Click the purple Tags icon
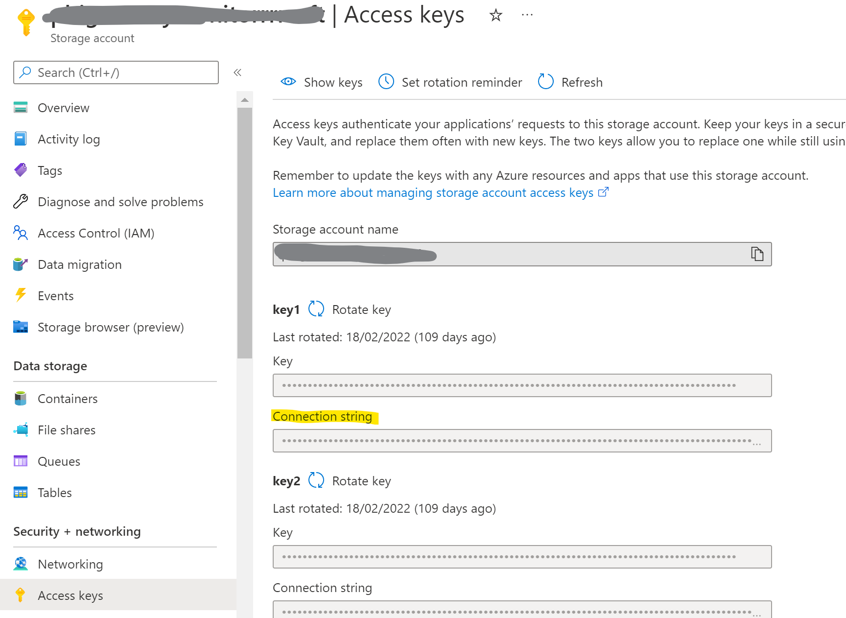Image resolution: width=846 pixels, height=618 pixels. pos(21,170)
